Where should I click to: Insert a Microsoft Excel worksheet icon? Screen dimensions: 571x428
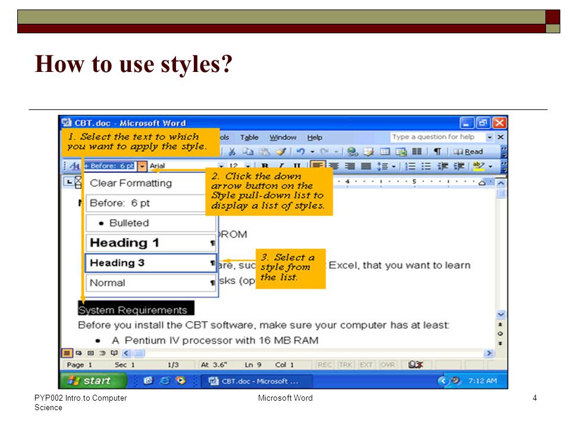(x=401, y=152)
